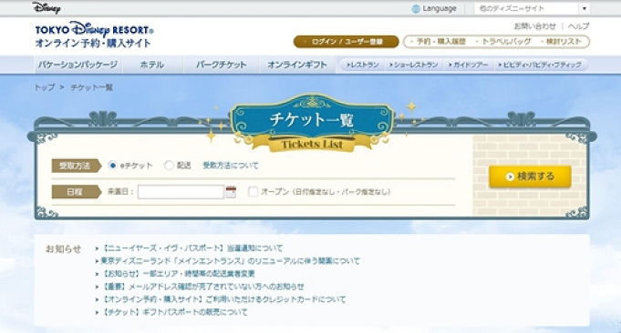Open the calendar icon next to date field

(231, 192)
